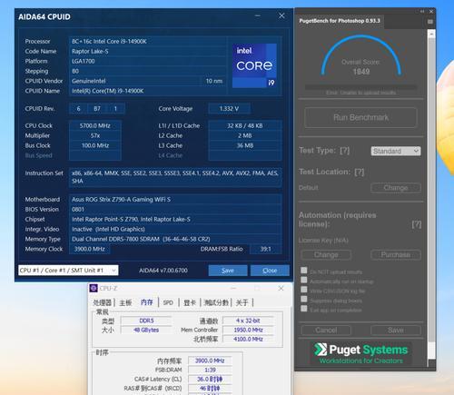
Task: Click the CPU-Z FSB:DRAM value 1:39
Action: pyautogui.click(x=210, y=370)
